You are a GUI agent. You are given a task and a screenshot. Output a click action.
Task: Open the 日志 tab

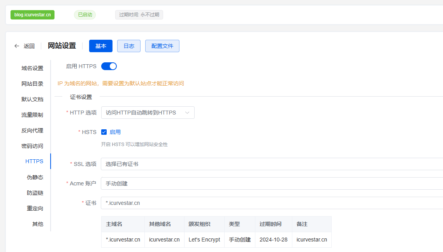(x=129, y=46)
